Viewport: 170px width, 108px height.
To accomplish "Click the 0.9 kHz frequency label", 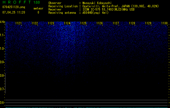I will (2, 62).
